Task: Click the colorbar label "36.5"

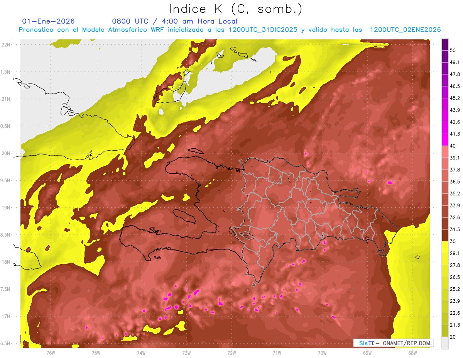Action: tap(455, 182)
